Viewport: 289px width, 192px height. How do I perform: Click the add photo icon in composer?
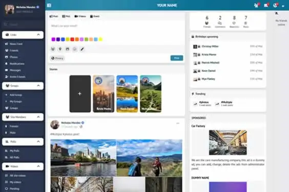click(68, 49)
